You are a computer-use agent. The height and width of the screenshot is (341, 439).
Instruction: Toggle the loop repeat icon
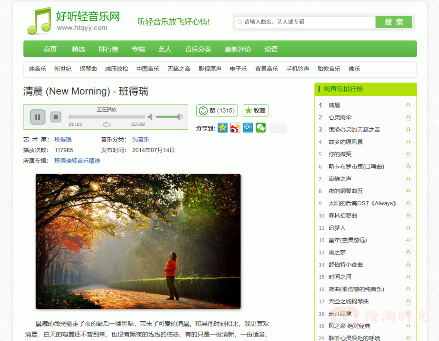107,125
